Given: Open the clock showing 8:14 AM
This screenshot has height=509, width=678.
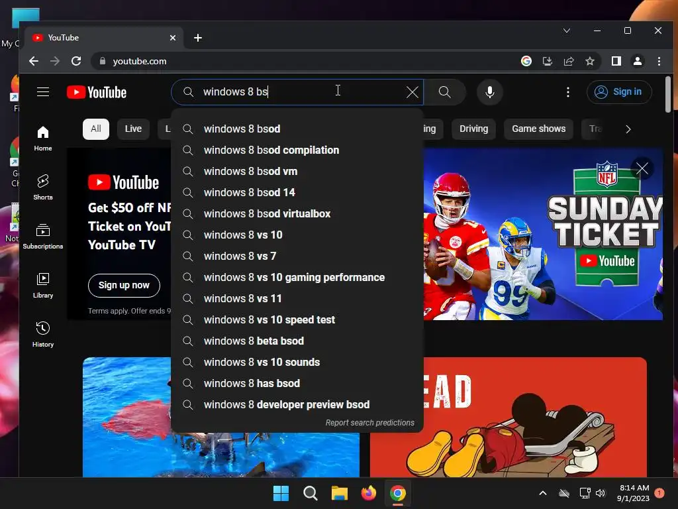Looking at the screenshot, I should click(x=634, y=493).
